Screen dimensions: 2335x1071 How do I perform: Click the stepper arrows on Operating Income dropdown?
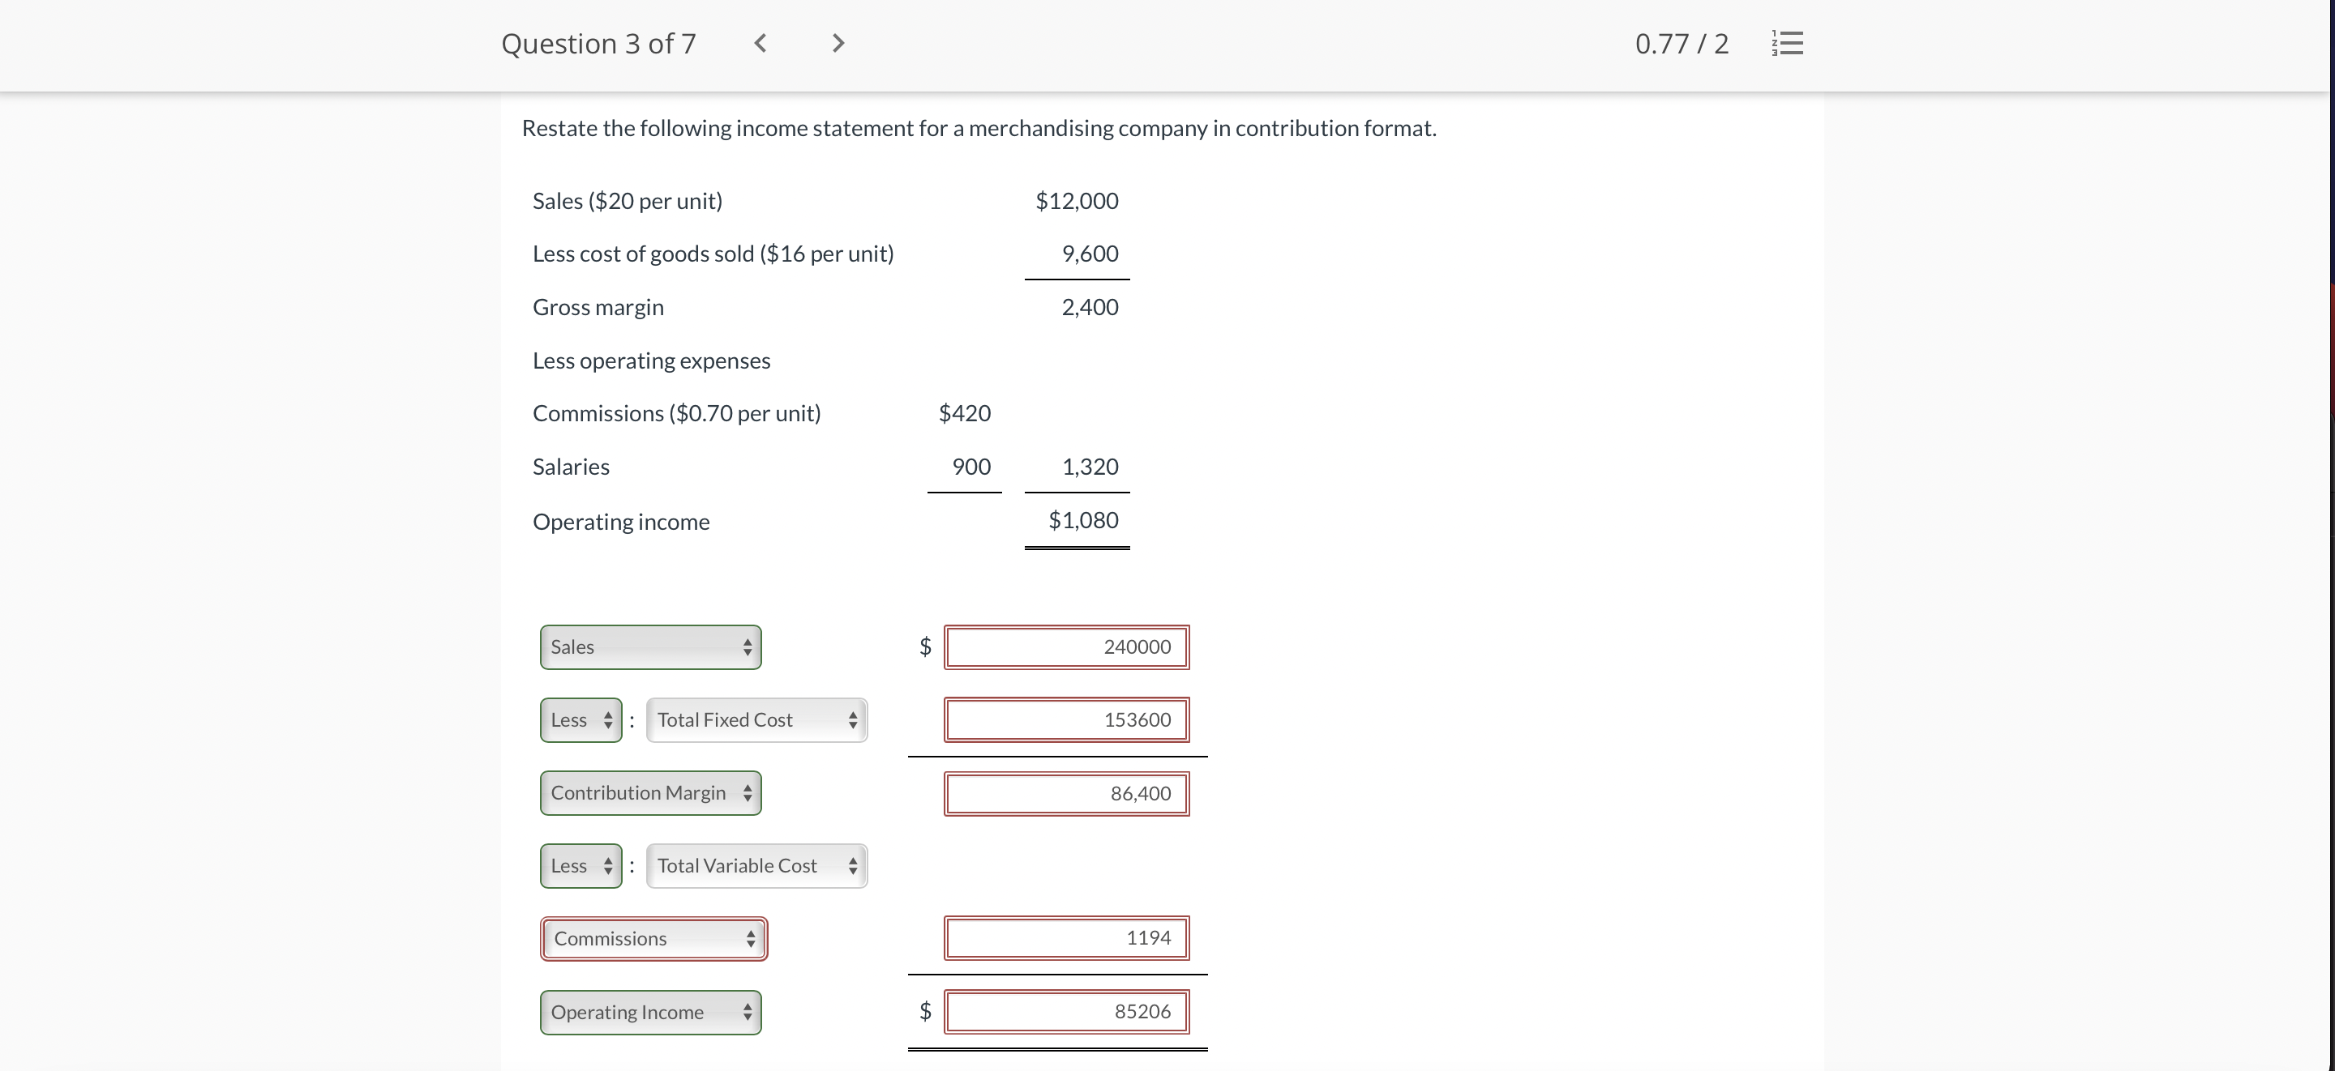click(747, 1012)
